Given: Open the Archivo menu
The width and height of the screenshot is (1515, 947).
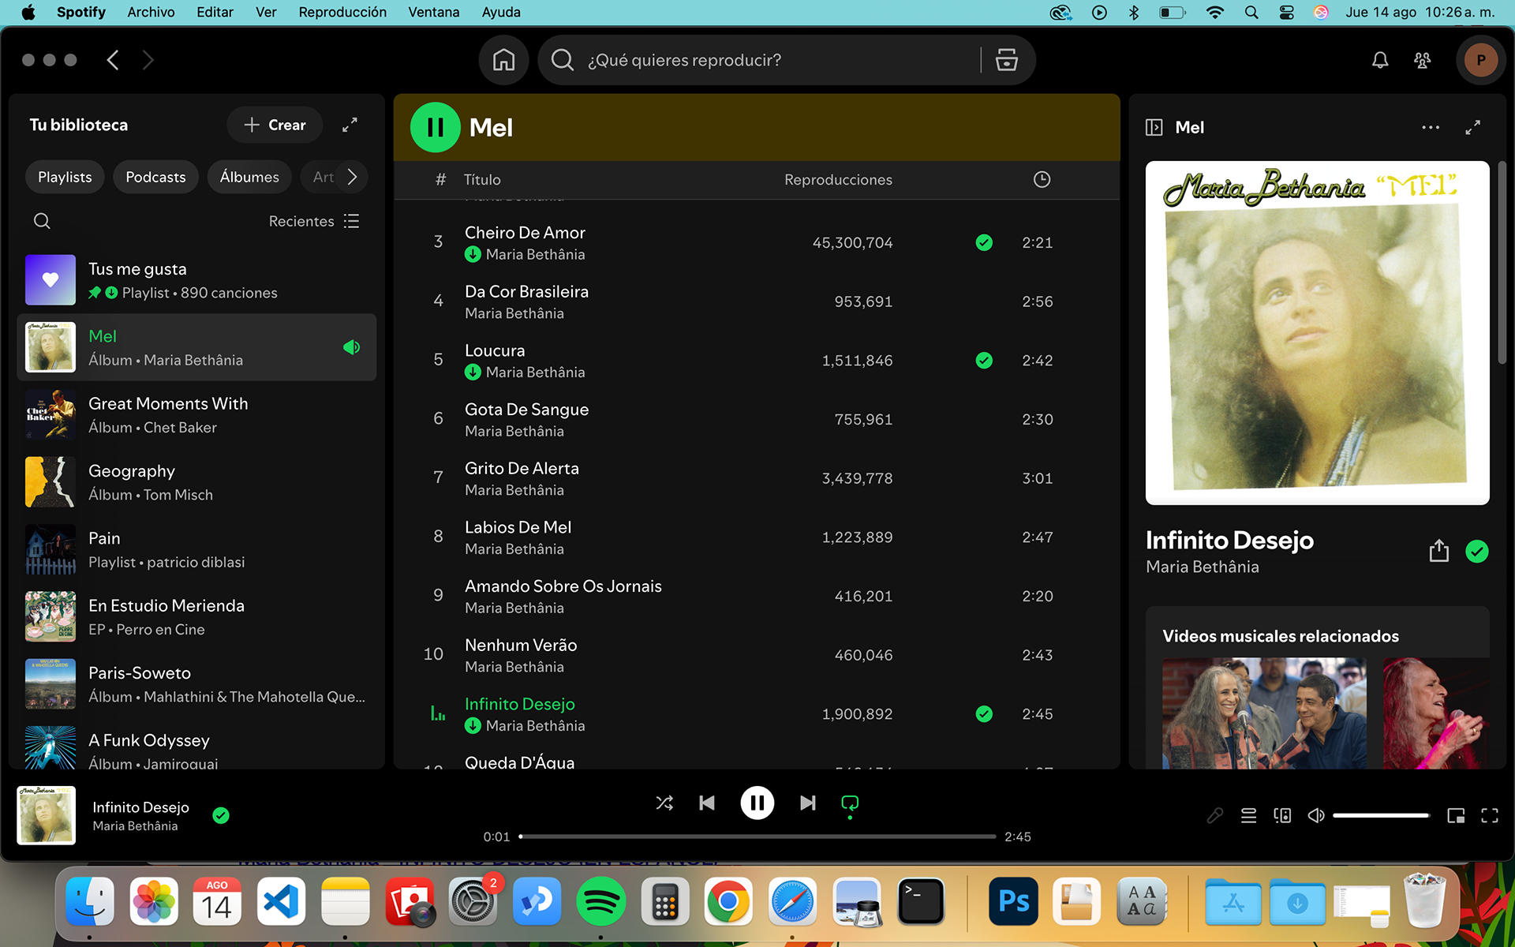Looking at the screenshot, I should (151, 12).
